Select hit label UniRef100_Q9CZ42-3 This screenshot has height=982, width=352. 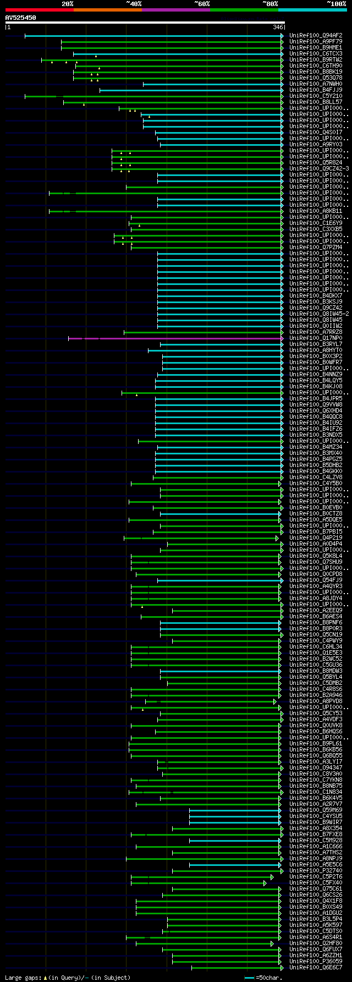[319, 169]
